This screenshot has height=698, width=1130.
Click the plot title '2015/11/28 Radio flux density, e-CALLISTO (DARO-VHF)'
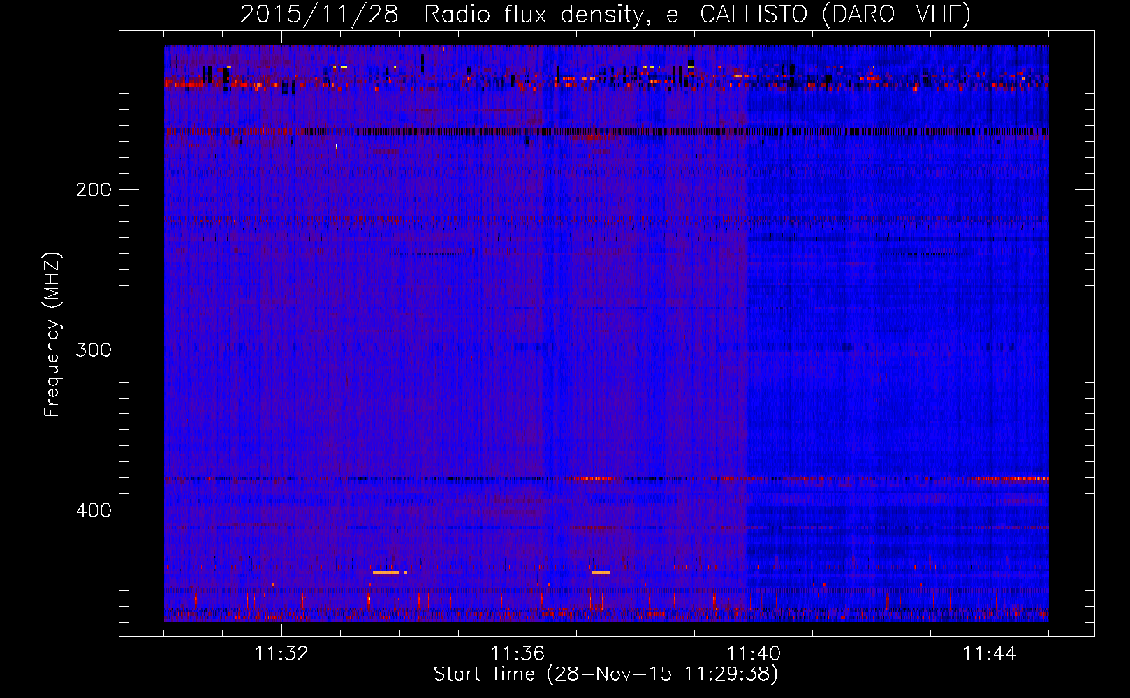click(x=606, y=14)
